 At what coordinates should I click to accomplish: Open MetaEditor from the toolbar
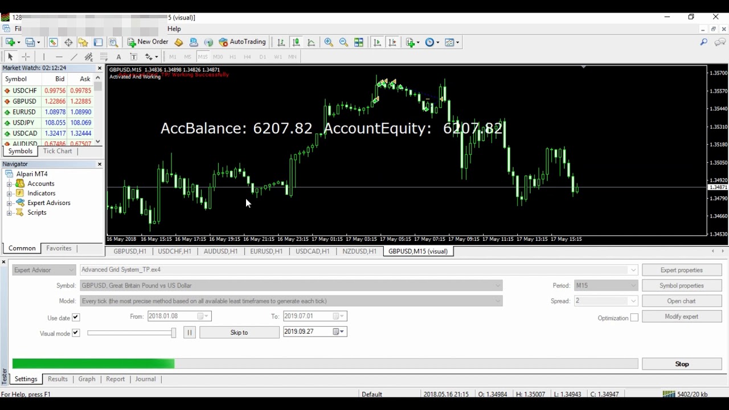179,42
